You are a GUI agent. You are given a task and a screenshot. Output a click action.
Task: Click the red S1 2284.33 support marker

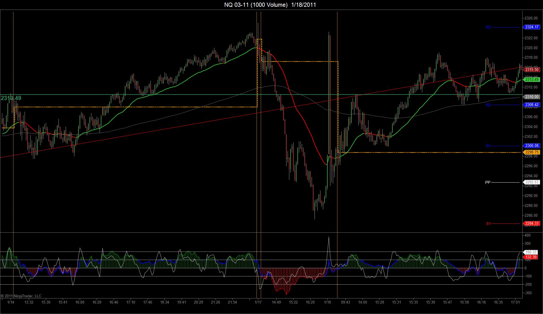click(532, 224)
